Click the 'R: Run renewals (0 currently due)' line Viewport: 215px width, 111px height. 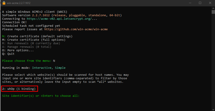(31, 43)
